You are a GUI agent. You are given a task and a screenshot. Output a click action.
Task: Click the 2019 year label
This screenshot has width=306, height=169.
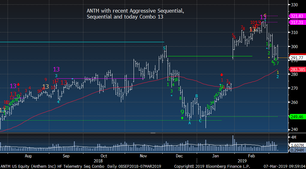pos(242,161)
